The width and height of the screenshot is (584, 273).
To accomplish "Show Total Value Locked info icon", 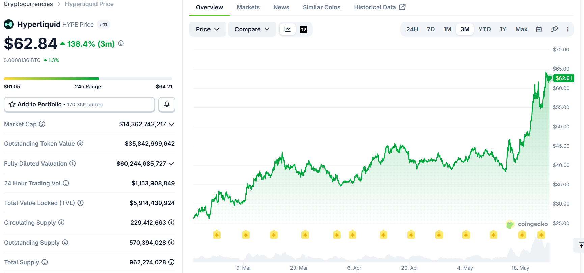I will [81, 203].
